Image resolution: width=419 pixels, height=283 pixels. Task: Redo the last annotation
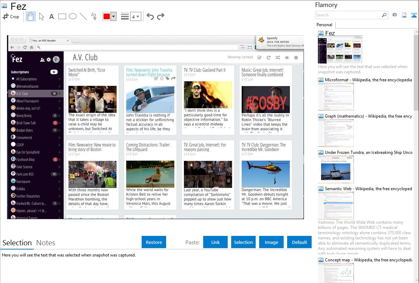(x=161, y=16)
